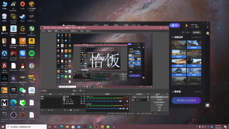Image resolution: width=229 pixels, height=129 pixels.
Task: Toggle visibility of the 文本 (GDI+) source
Action: [x=82, y=101]
